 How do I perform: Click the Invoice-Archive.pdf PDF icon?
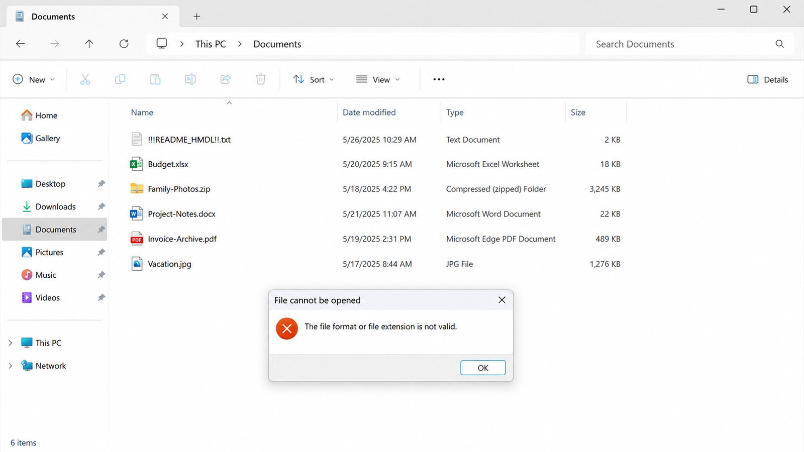coord(137,239)
